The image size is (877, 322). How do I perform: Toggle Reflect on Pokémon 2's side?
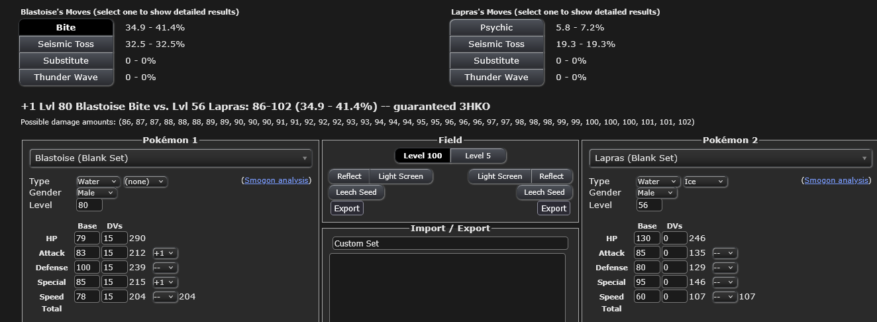[x=551, y=176]
